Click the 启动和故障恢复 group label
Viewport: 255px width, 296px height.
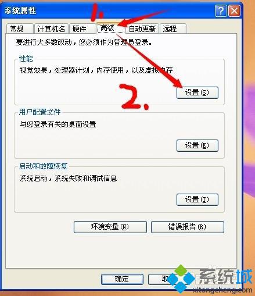[x=43, y=166]
